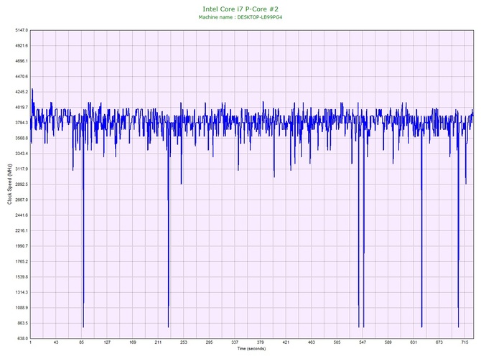Click the 3117.9 y-axis value

coord(22,169)
